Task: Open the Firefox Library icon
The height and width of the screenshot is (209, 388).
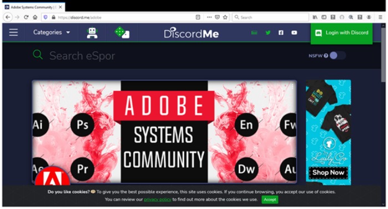Action: tap(315, 17)
